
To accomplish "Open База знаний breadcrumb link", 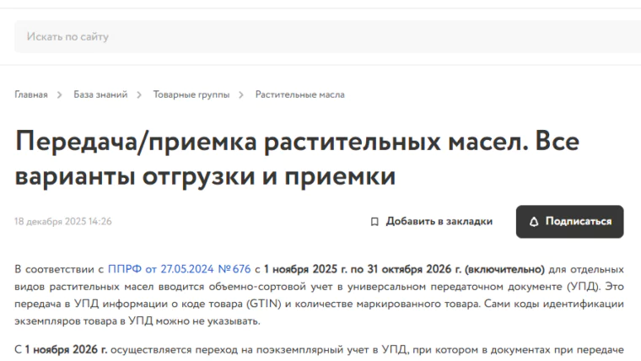I will [100, 94].
